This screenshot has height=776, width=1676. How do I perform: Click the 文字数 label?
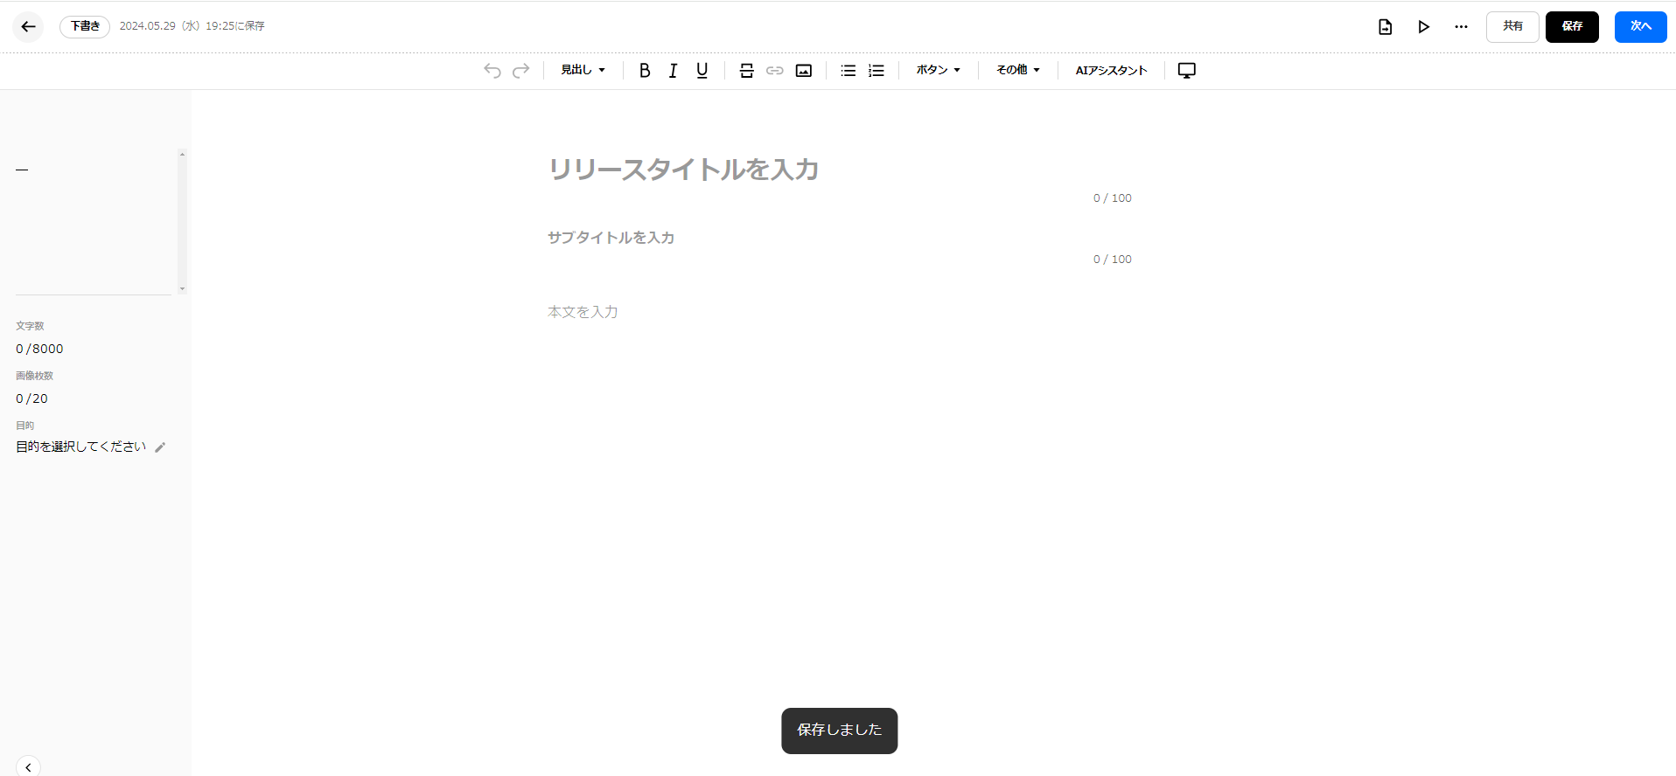30,326
